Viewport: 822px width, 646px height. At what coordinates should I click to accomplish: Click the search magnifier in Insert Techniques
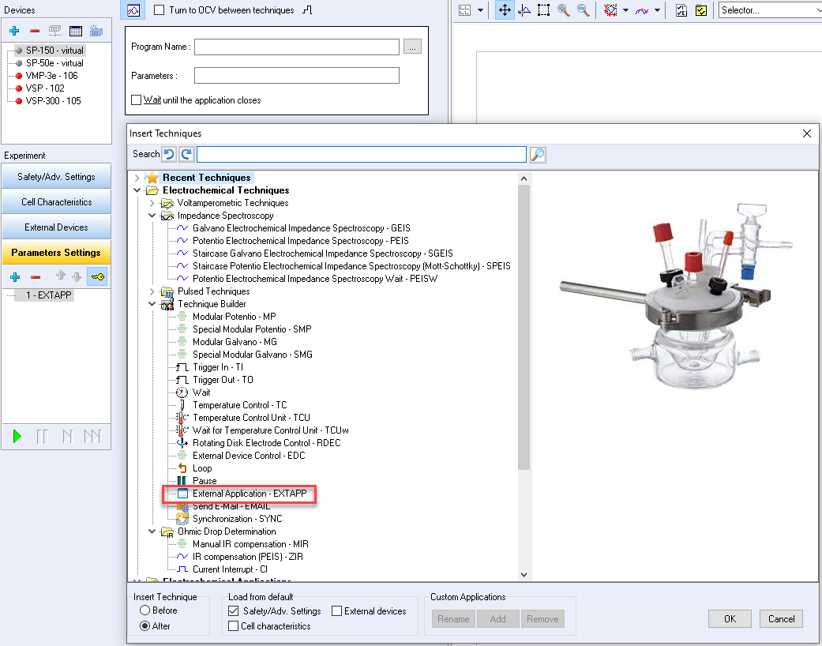pyautogui.click(x=538, y=155)
